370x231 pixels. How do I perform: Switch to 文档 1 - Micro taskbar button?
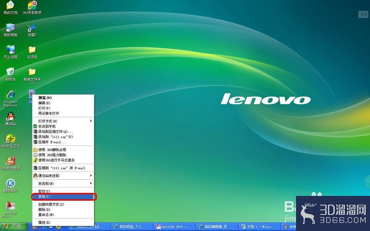pyautogui.click(x=259, y=227)
